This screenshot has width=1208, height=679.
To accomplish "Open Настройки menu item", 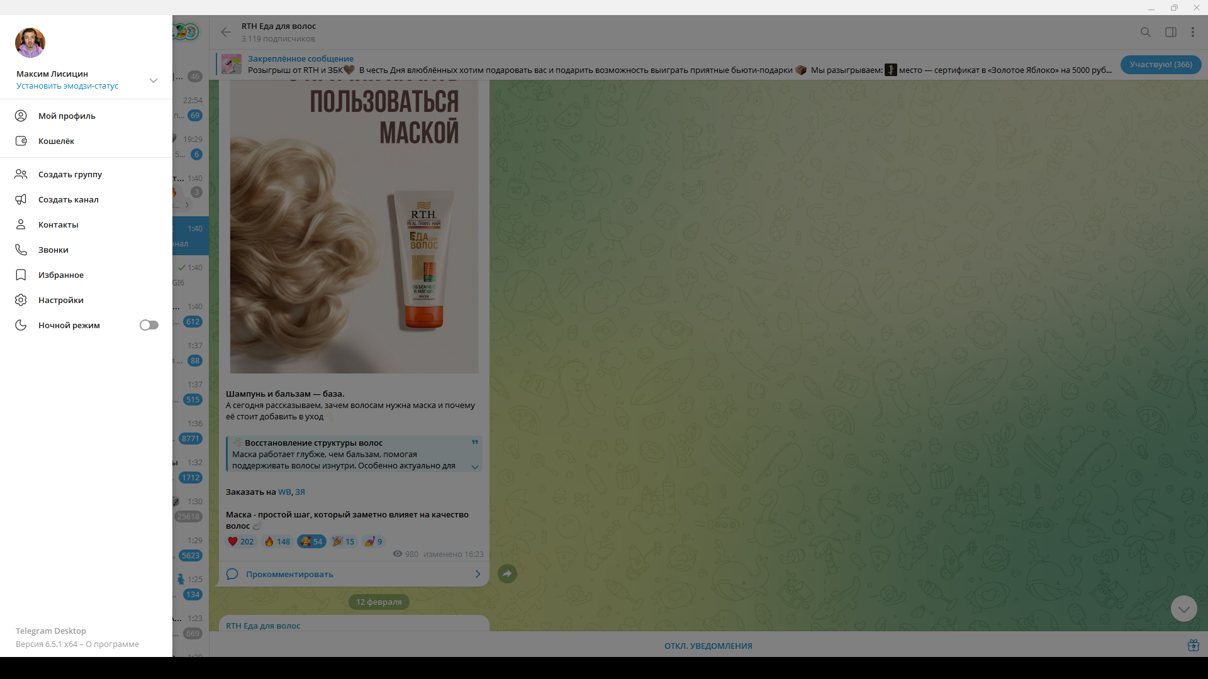I will 61,300.
